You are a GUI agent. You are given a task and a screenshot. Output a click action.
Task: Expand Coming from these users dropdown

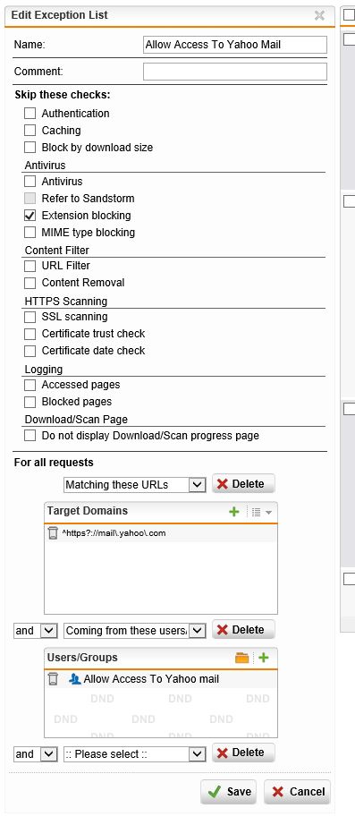click(x=134, y=630)
